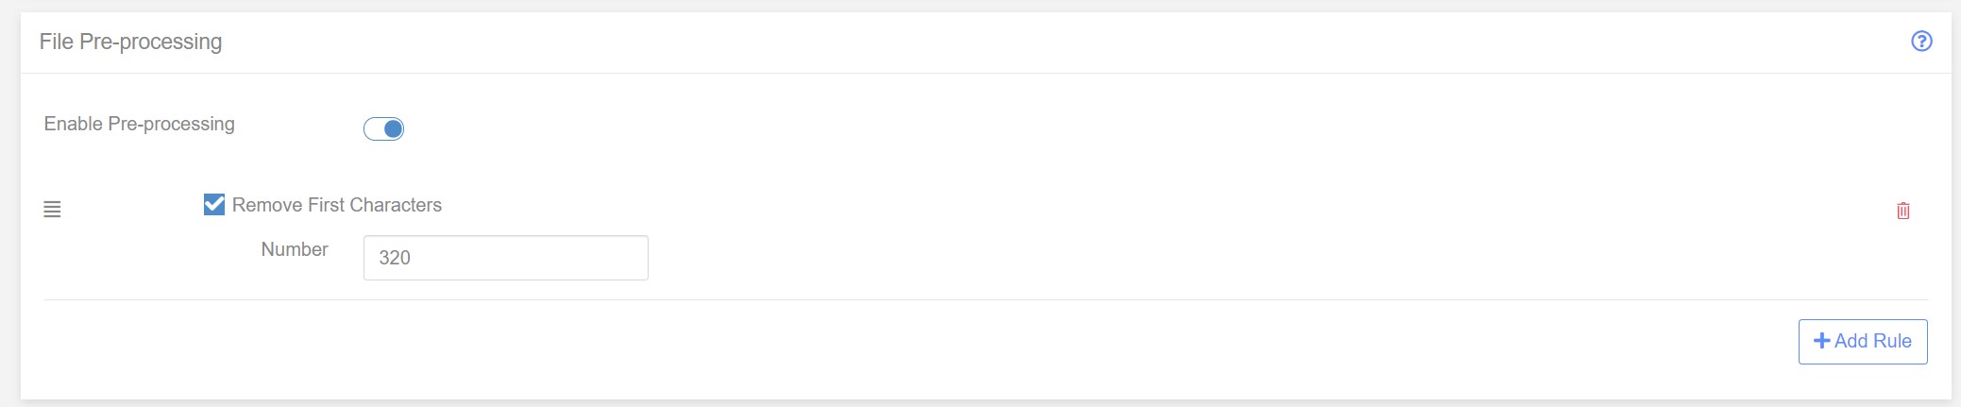The height and width of the screenshot is (407, 1961).
Task: Add a new pre-processing rule
Action: pyautogui.click(x=1863, y=341)
